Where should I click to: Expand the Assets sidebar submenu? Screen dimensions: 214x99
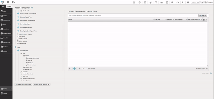click(x=11, y=15)
